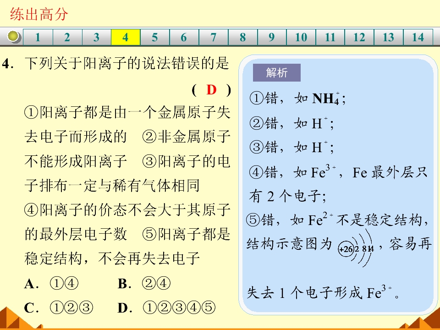Select question 7 in the number bar

click(x=213, y=37)
